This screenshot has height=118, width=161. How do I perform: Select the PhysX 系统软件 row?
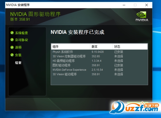point(99,52)
